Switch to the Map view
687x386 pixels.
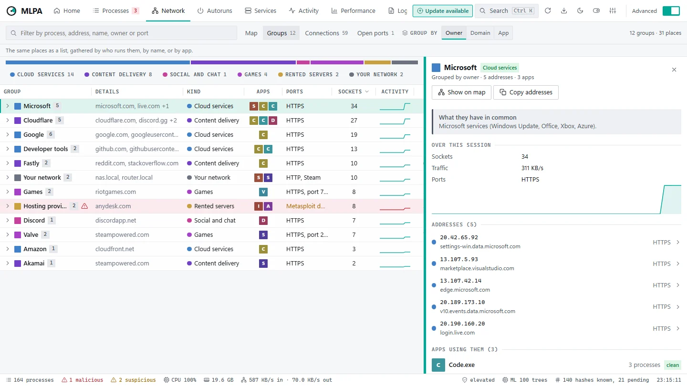(251, 33)
